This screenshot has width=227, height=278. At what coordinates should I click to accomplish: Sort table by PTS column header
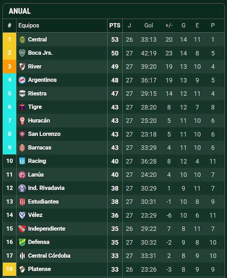click(115, 26)
